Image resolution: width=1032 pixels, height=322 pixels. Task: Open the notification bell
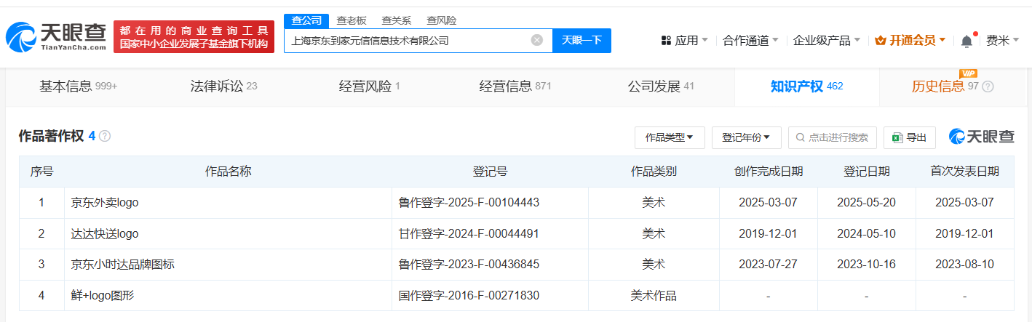[966, 41]
